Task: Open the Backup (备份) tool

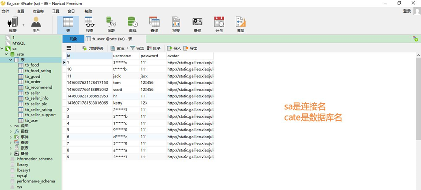Action: coord(197,25)
